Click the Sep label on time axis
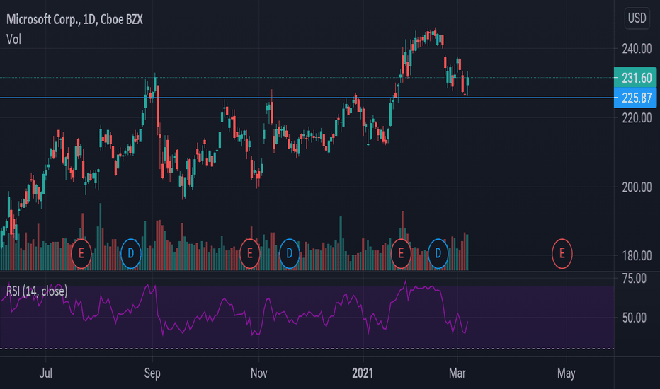Viewport: 660px width, 389px height. tap(152, 373)
